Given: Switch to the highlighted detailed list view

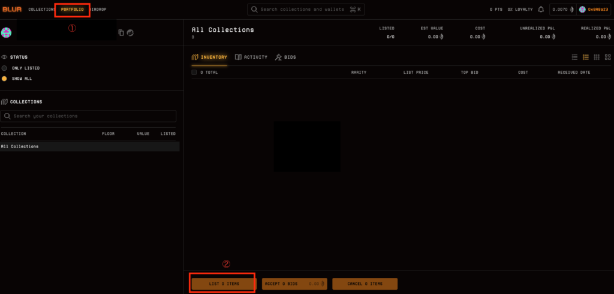Looking at the screenshot, I should pyautogui.click(x=586, y=57).
